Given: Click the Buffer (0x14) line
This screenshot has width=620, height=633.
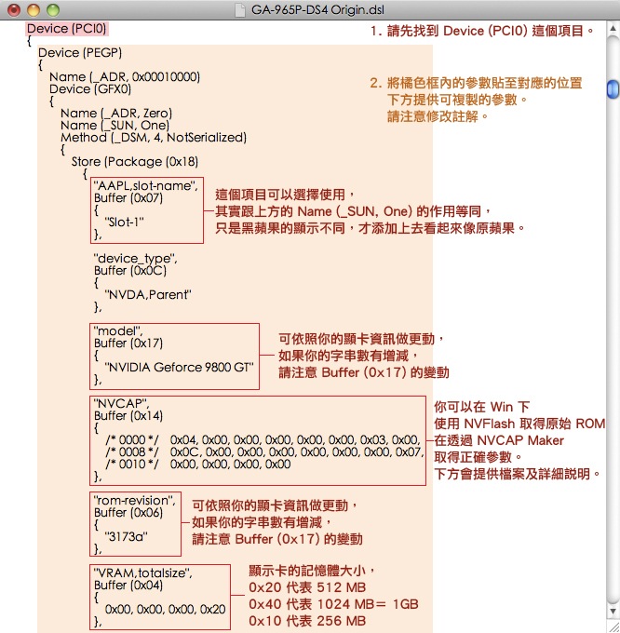Looking at the screenshot, I should pos(128,416).
